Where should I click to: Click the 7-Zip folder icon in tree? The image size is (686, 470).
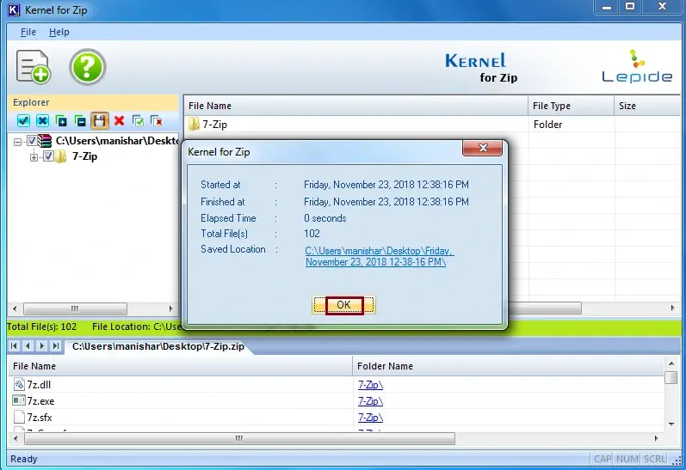[61, 156]
